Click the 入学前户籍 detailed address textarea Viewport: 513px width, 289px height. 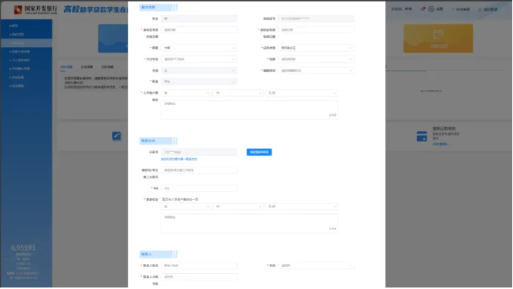pos(249,110)
